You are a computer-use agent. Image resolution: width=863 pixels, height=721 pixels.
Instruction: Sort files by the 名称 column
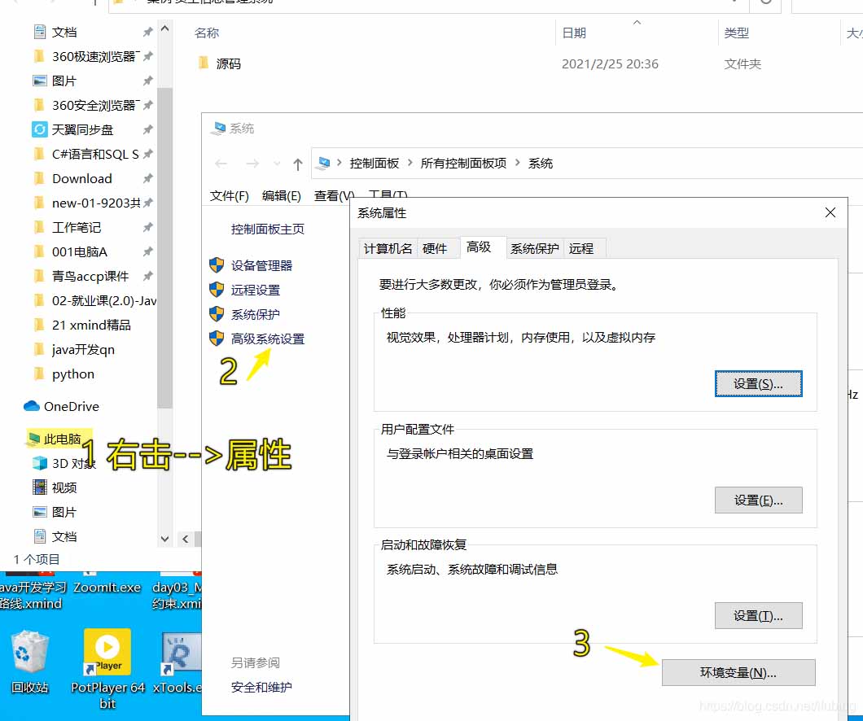[207, 33]
